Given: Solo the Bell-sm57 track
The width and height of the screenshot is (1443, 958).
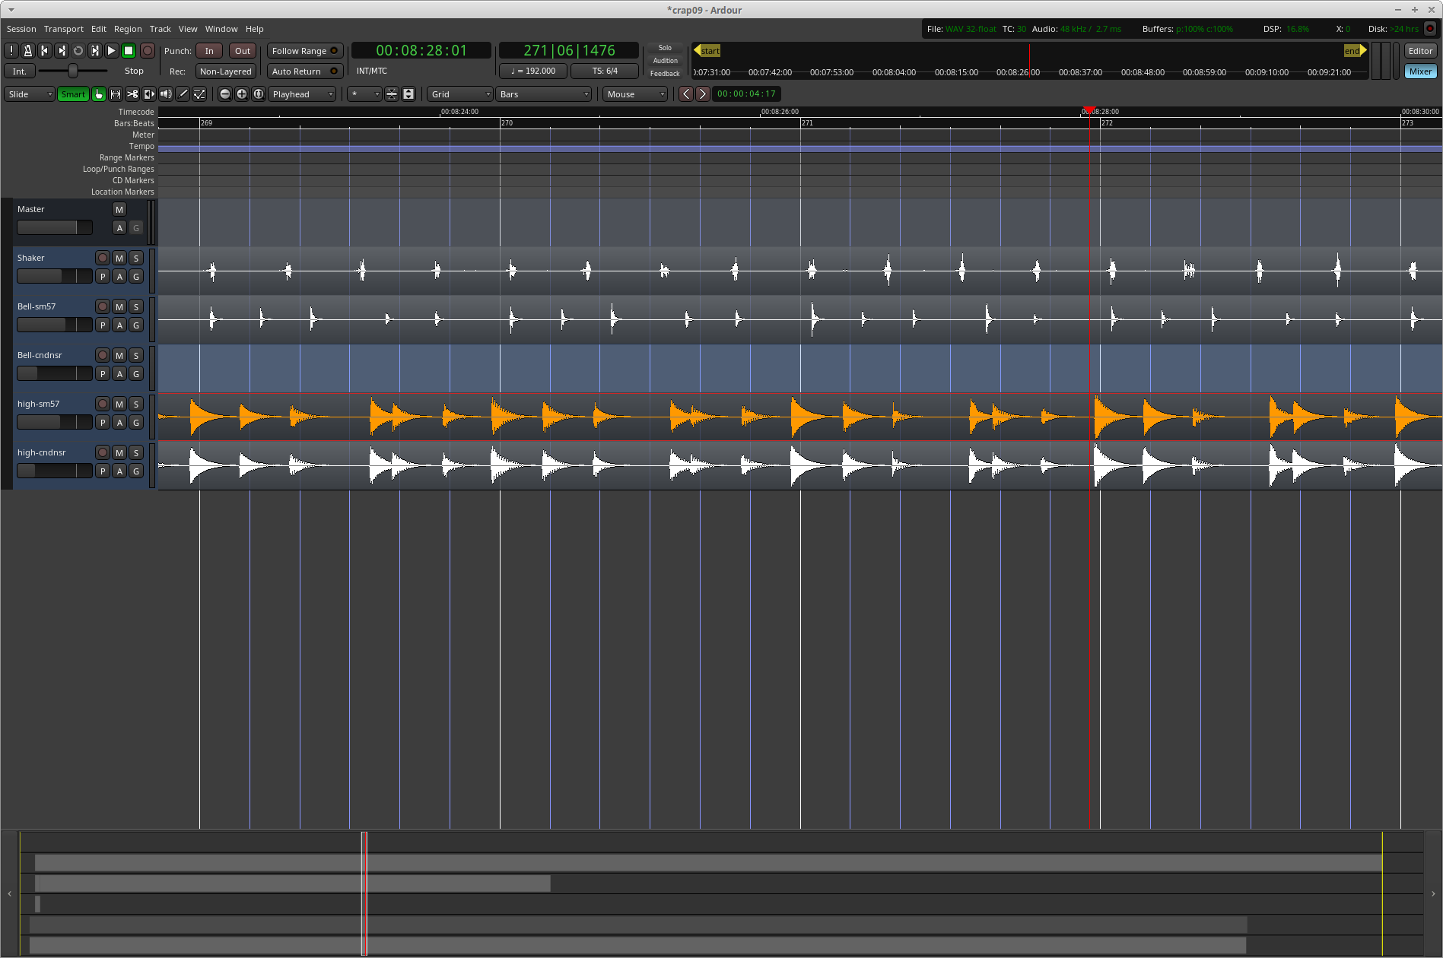Looking at the screenshot, I should [x=136, y=307].
